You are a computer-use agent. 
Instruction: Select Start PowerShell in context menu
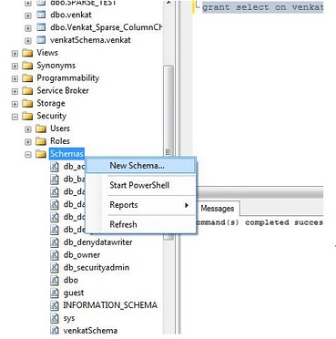(x=139, y=185)
